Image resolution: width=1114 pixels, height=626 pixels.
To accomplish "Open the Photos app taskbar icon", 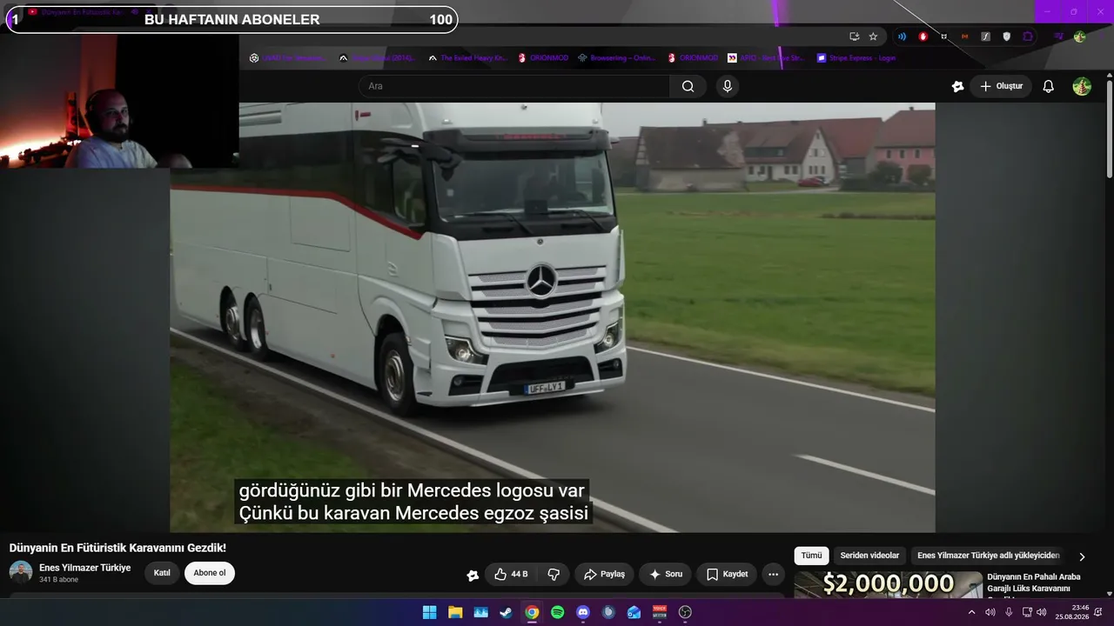I will 480,612.
